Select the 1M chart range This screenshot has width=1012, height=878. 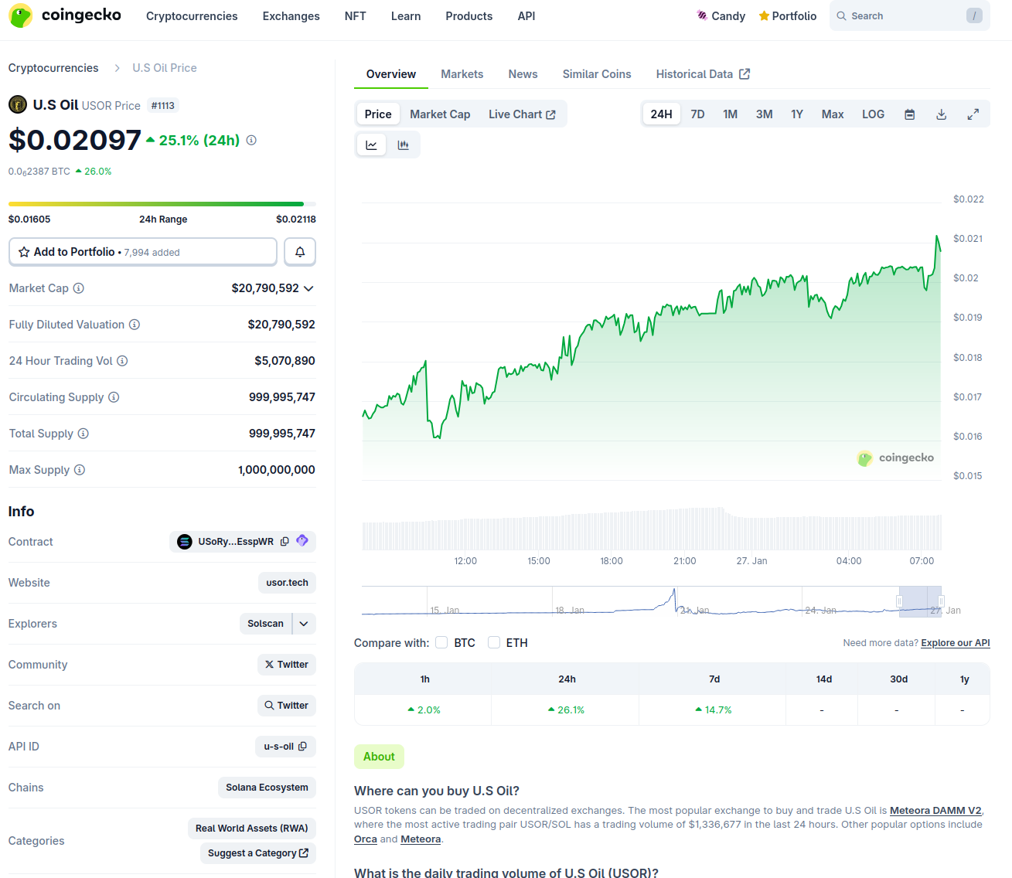[x=730, y=114]
